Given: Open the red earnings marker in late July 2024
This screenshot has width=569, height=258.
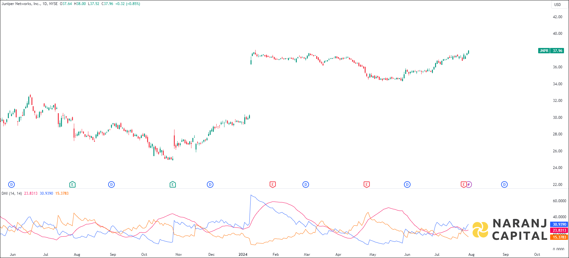Looking at the screenshot, I should pyautogui.click(x=463, y=185).
